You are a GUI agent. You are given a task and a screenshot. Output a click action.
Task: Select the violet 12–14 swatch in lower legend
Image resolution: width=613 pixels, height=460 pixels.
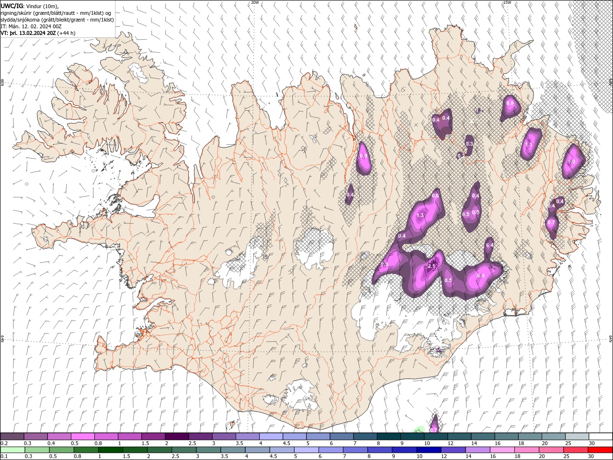(x=453, y=450)
